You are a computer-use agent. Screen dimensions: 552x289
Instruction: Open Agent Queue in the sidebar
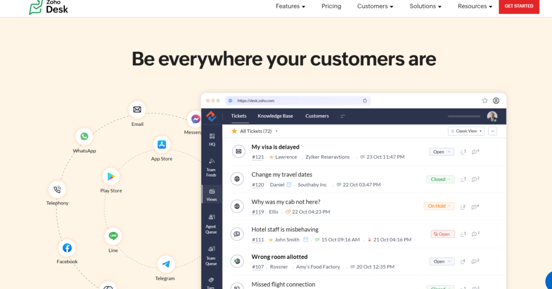coord(211,221)
